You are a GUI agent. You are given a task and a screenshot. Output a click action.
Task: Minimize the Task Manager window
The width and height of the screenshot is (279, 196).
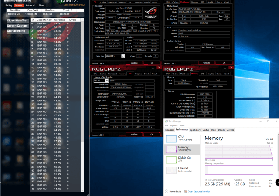261,121
